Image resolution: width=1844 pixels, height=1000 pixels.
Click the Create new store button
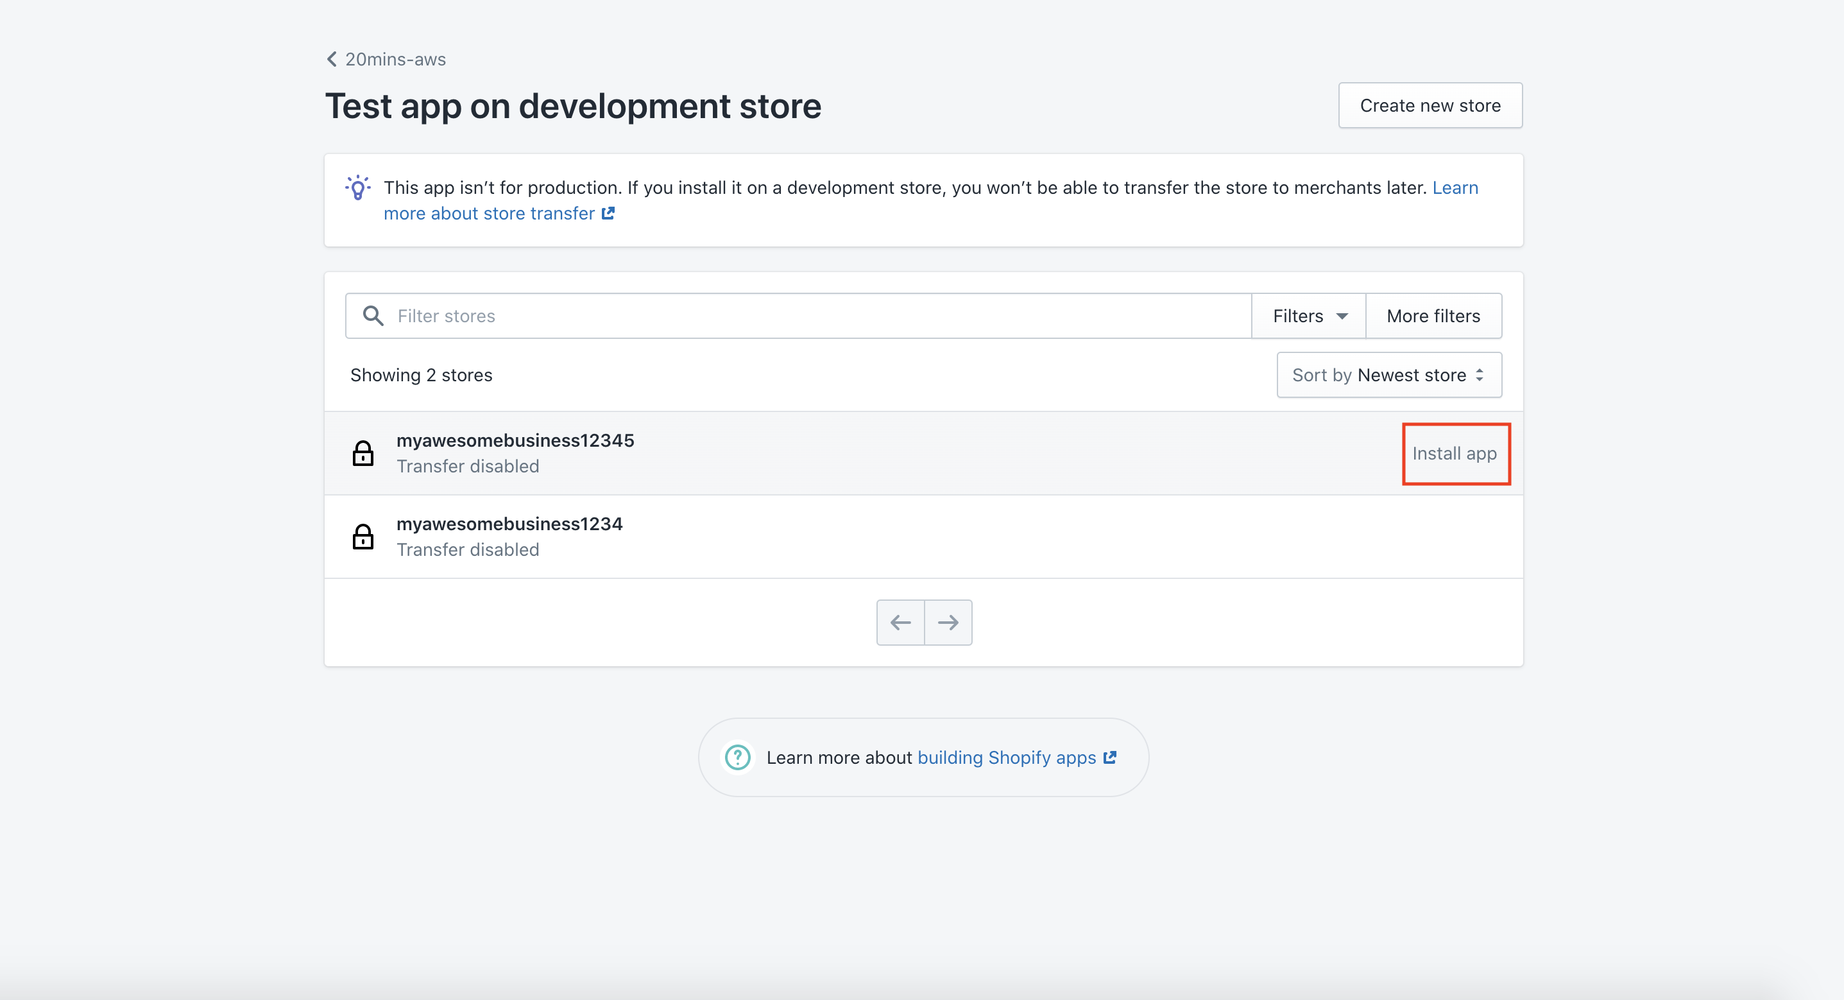click(1430, 105)
